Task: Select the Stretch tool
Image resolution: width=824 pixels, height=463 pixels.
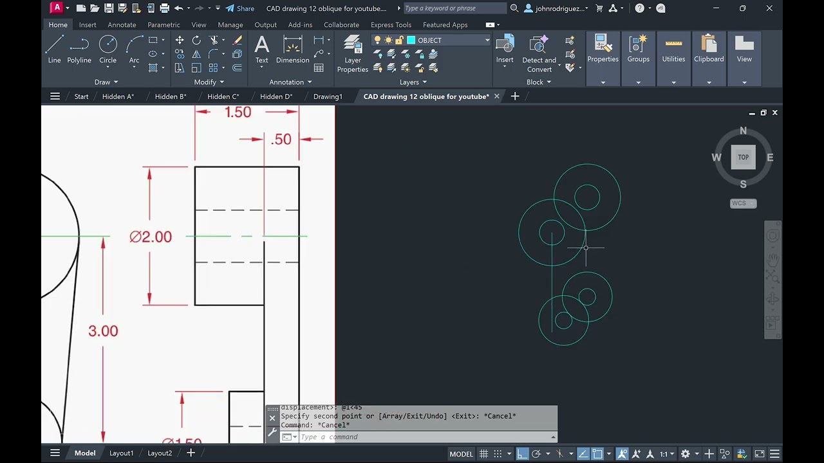Action: tap(180, 68)
